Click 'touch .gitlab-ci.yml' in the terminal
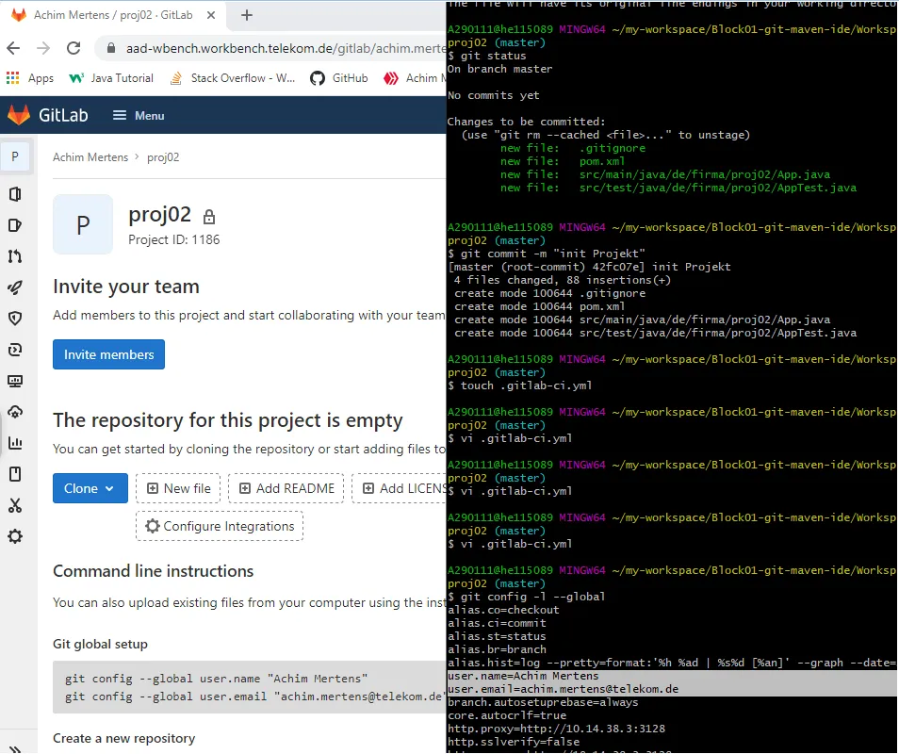 click(527, 385)
